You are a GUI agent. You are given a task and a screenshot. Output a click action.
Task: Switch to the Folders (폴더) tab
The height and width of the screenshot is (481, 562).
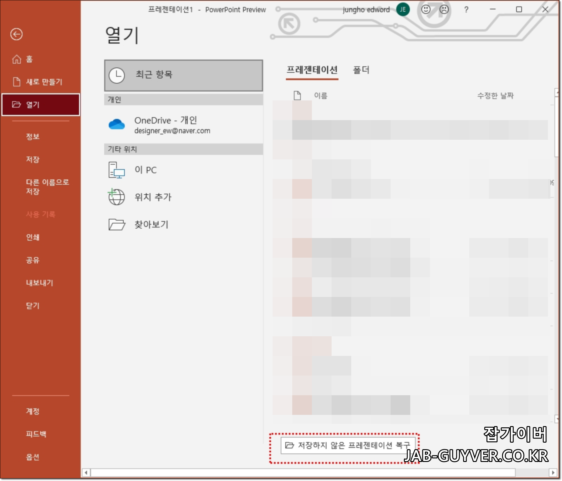(x=361, y=70)
